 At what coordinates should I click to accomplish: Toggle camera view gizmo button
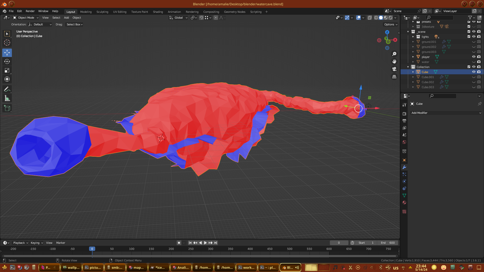click(394, 69)
